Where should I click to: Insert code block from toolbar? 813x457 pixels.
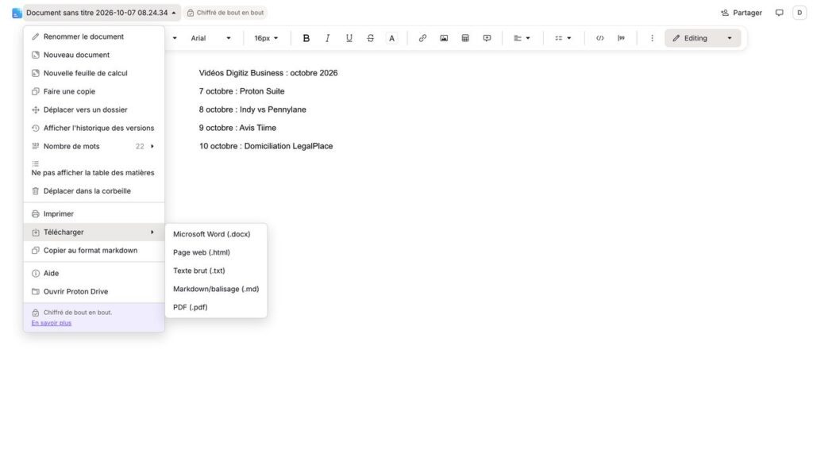[600, 38]
